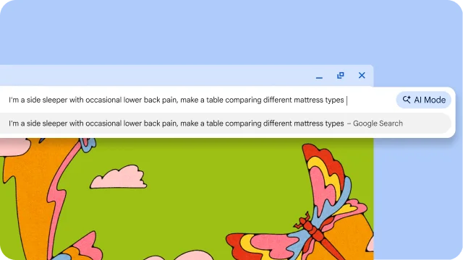
Task: Close the browser window
Action: [362, 75]
